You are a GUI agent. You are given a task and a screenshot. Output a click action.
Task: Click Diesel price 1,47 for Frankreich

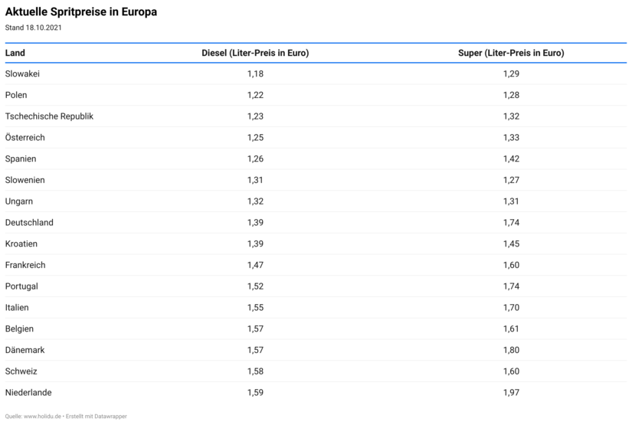pyautogui.click(x=255, y=265)
